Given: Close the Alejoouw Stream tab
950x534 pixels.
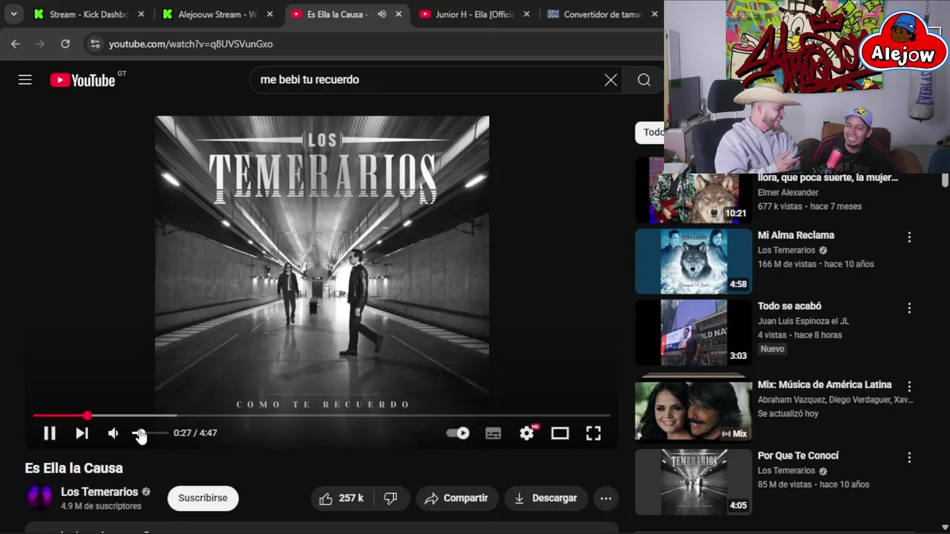Looking at the screenshot, I should pyautogui.click(x=269, y=14).
